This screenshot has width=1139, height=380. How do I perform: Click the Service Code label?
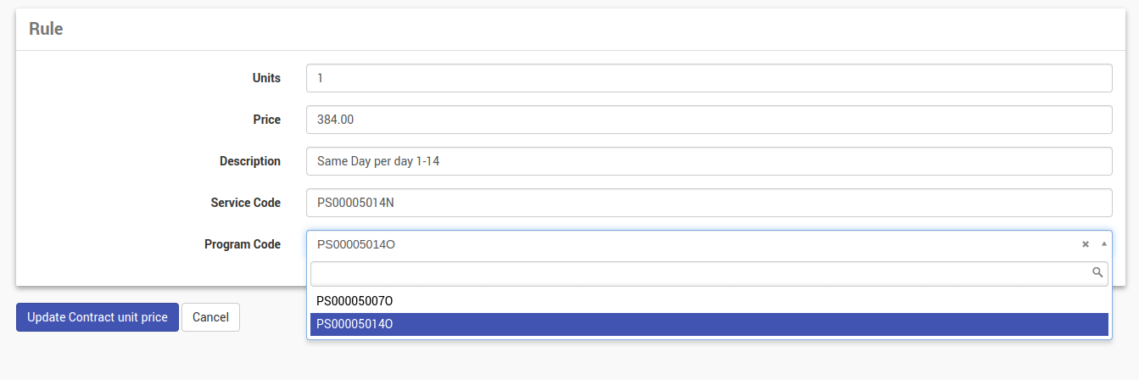click(245, 203)
